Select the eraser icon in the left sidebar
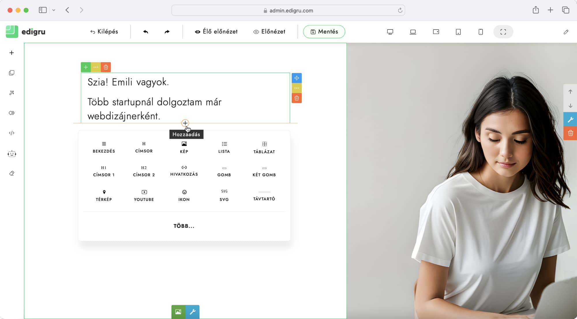The height and width of the screenshot is (319, 577). pos(12,173)
